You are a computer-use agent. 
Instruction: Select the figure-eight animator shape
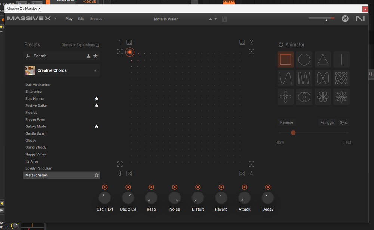click(x=323, y=78)
